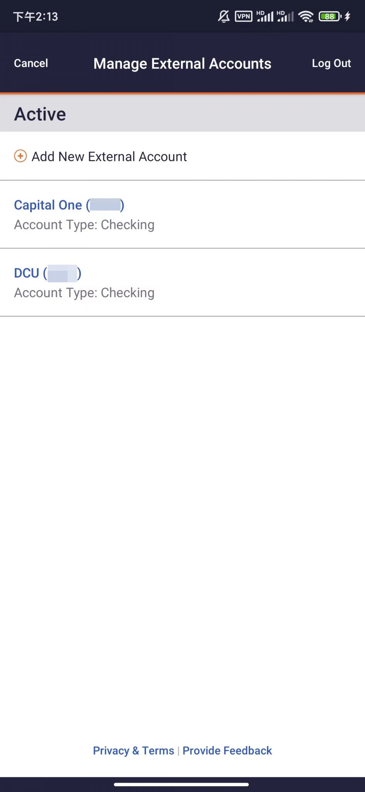Tap the orange plus icon for adding an account
365x792 pixels.
(20, 156)
